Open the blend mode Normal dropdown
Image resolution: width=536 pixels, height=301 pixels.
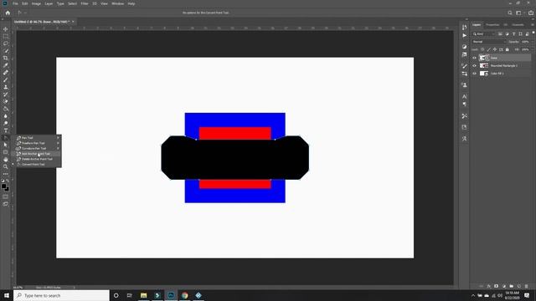[489, 42]
